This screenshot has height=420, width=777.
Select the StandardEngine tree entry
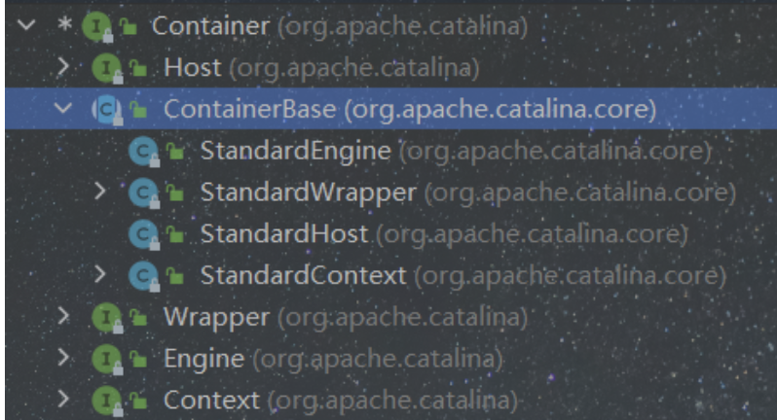(295, 152)
